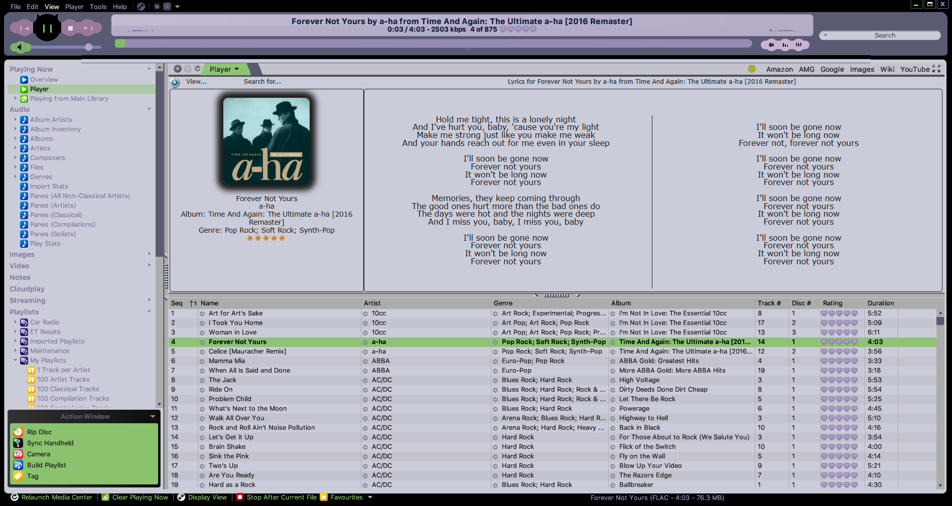Viewport: 952px width, 506px height.
Task: Click the small square icon in menu bar
Action: 157,7
